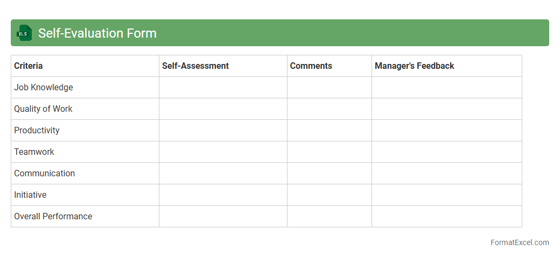
Task: Click Self-Assessment cell for Teamwork
Action: 223,152
